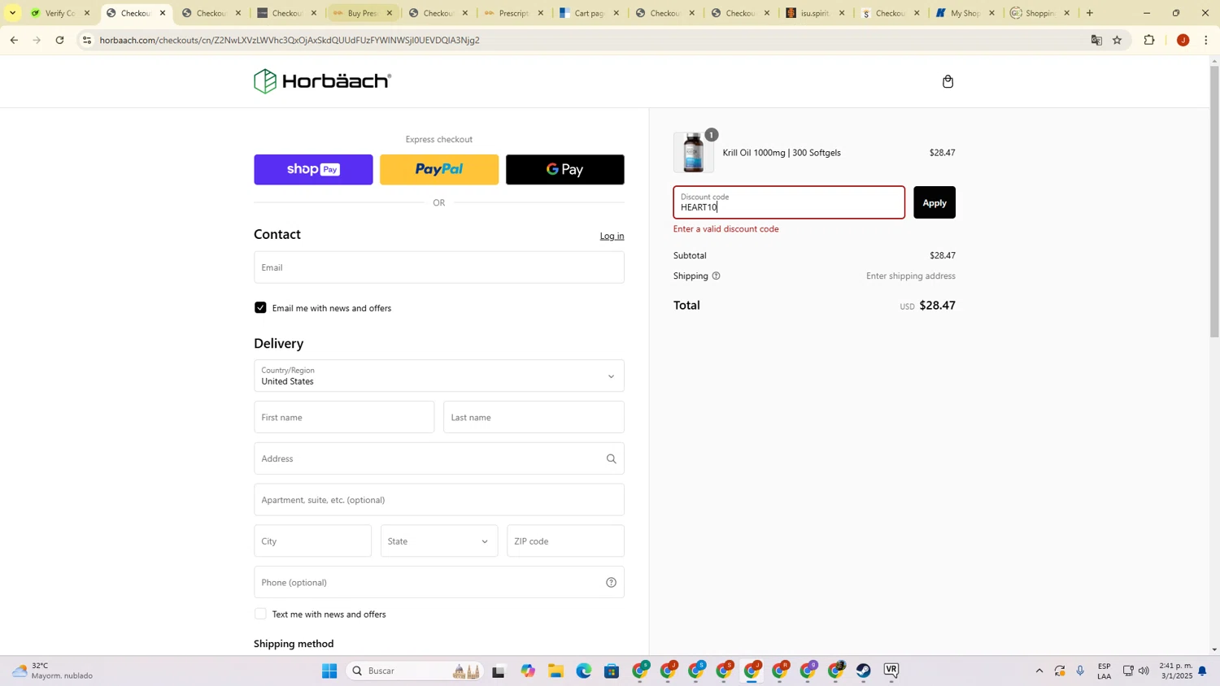Reload the current page

[59, 40]
